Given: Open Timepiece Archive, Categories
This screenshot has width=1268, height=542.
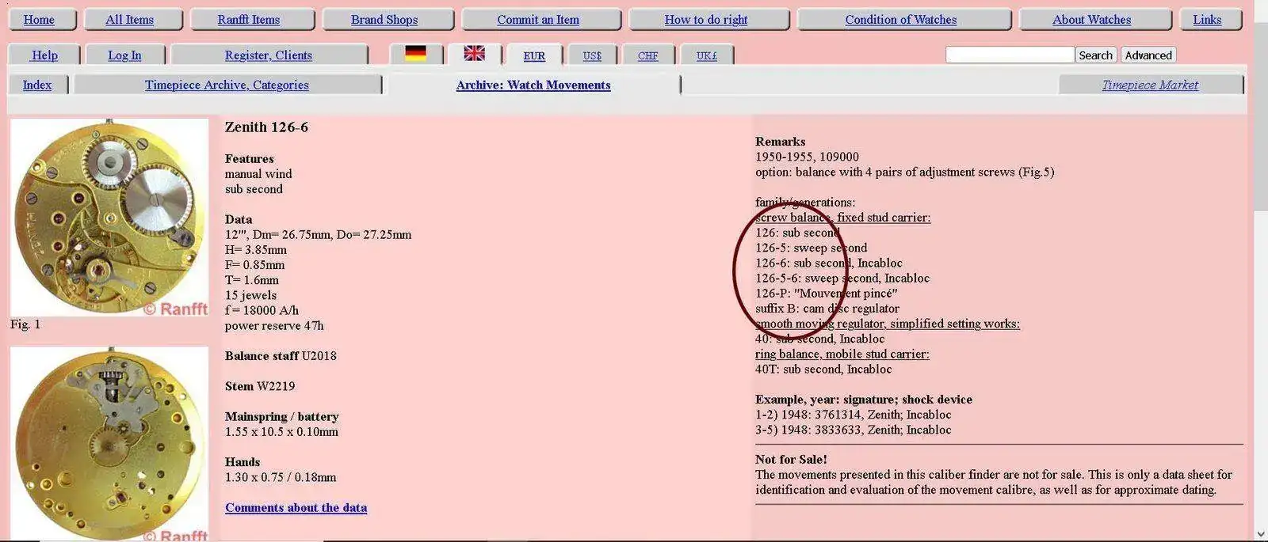Looking at the screenshot, I should tap(227, 85).
